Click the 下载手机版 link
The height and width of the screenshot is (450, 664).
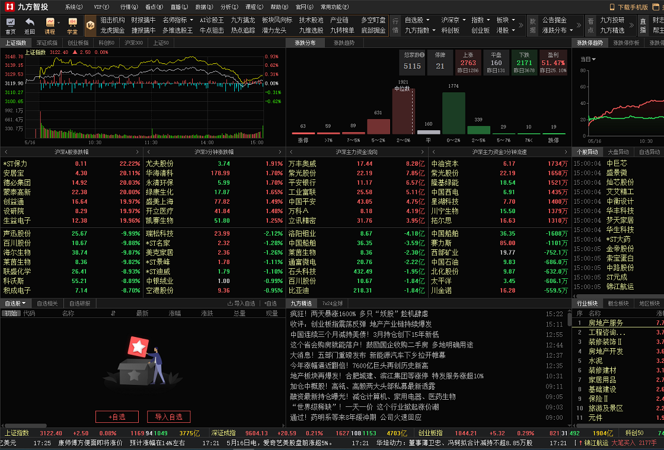pos(633,7)
